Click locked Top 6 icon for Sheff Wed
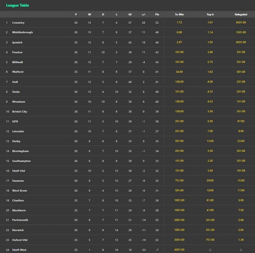 (210, 250)
